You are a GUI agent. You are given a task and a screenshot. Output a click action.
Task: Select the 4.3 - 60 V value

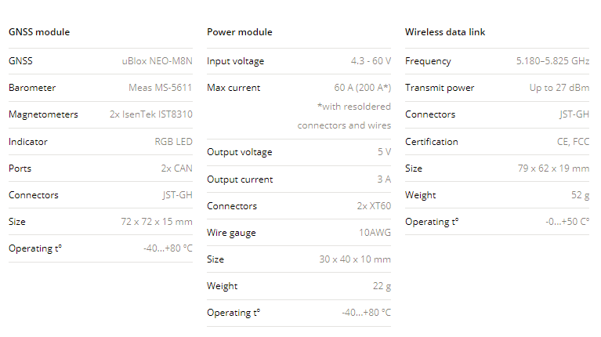point(371,61)
